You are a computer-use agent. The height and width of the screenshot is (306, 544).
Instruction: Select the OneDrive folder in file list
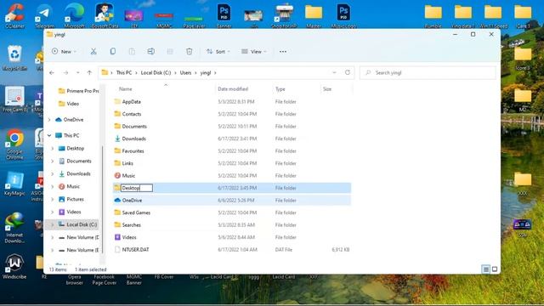point(232,201)
